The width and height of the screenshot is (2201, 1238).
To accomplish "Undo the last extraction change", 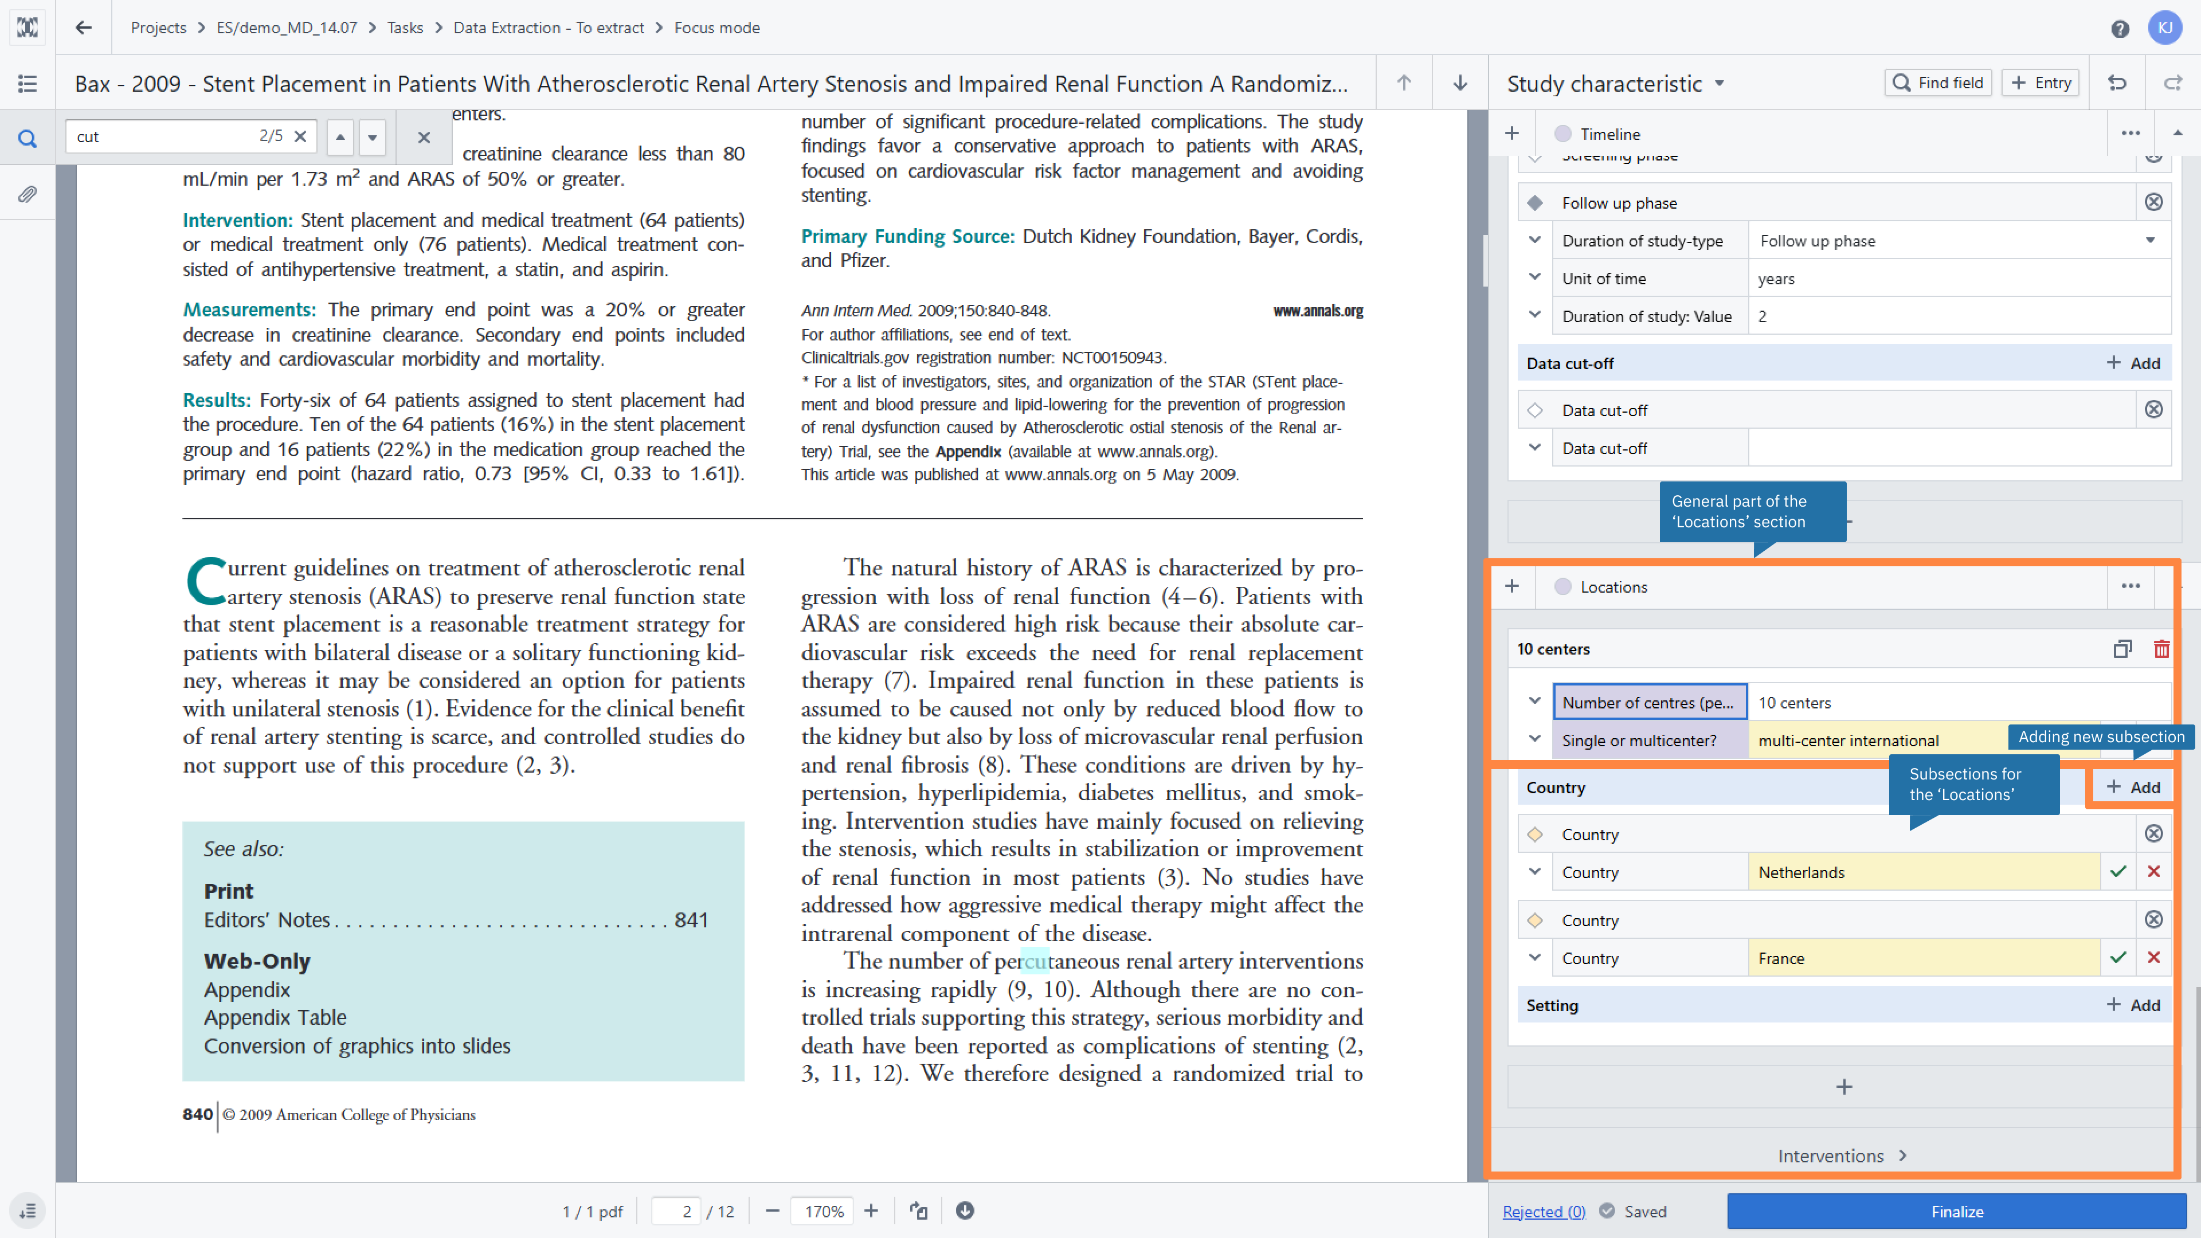I will pos(2117,83).
